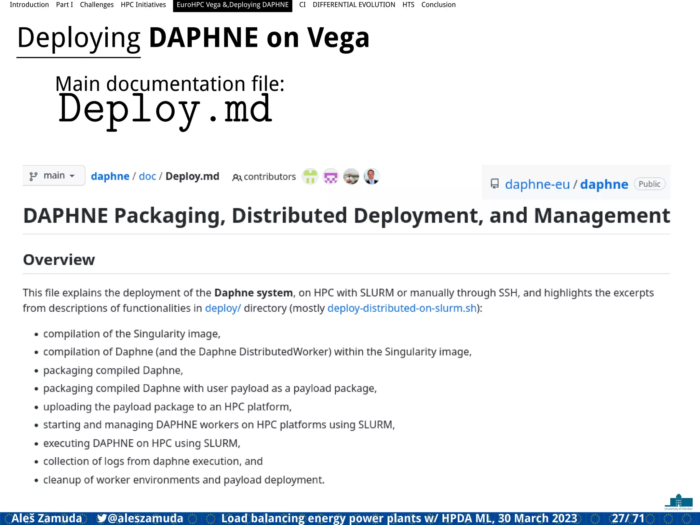The width and height of the screenshot is (700, 525).
Task: Open deploy-distributed-on-slurm.sh link
Action: pos(402,308)
